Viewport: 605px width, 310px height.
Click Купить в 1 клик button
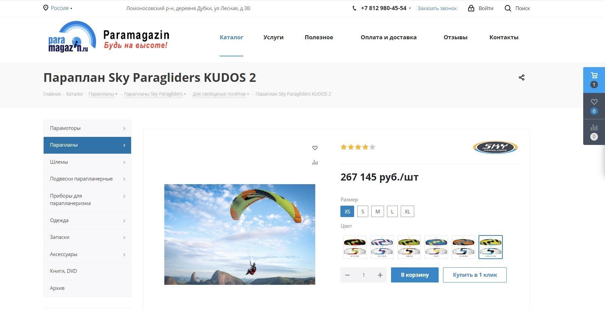tap(475, 275)
